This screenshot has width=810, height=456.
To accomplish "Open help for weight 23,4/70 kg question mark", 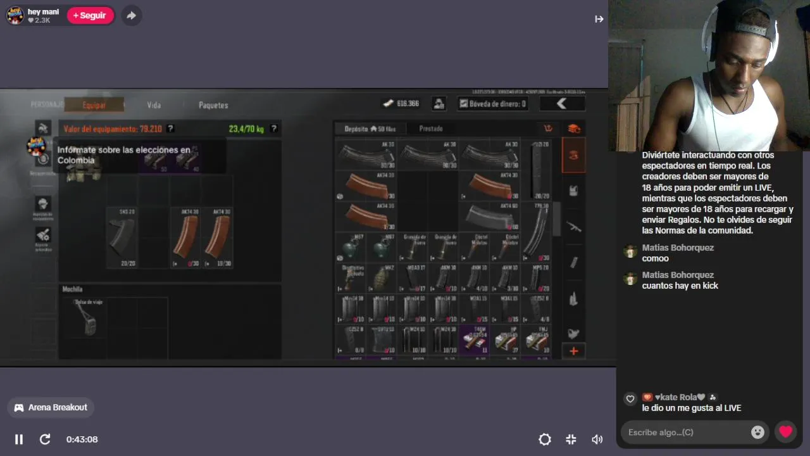I will (274, 129).
